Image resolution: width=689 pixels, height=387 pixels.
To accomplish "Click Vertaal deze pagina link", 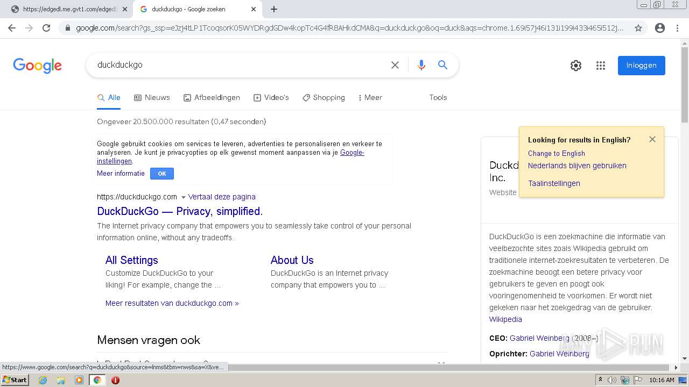I will pos(222,197).
